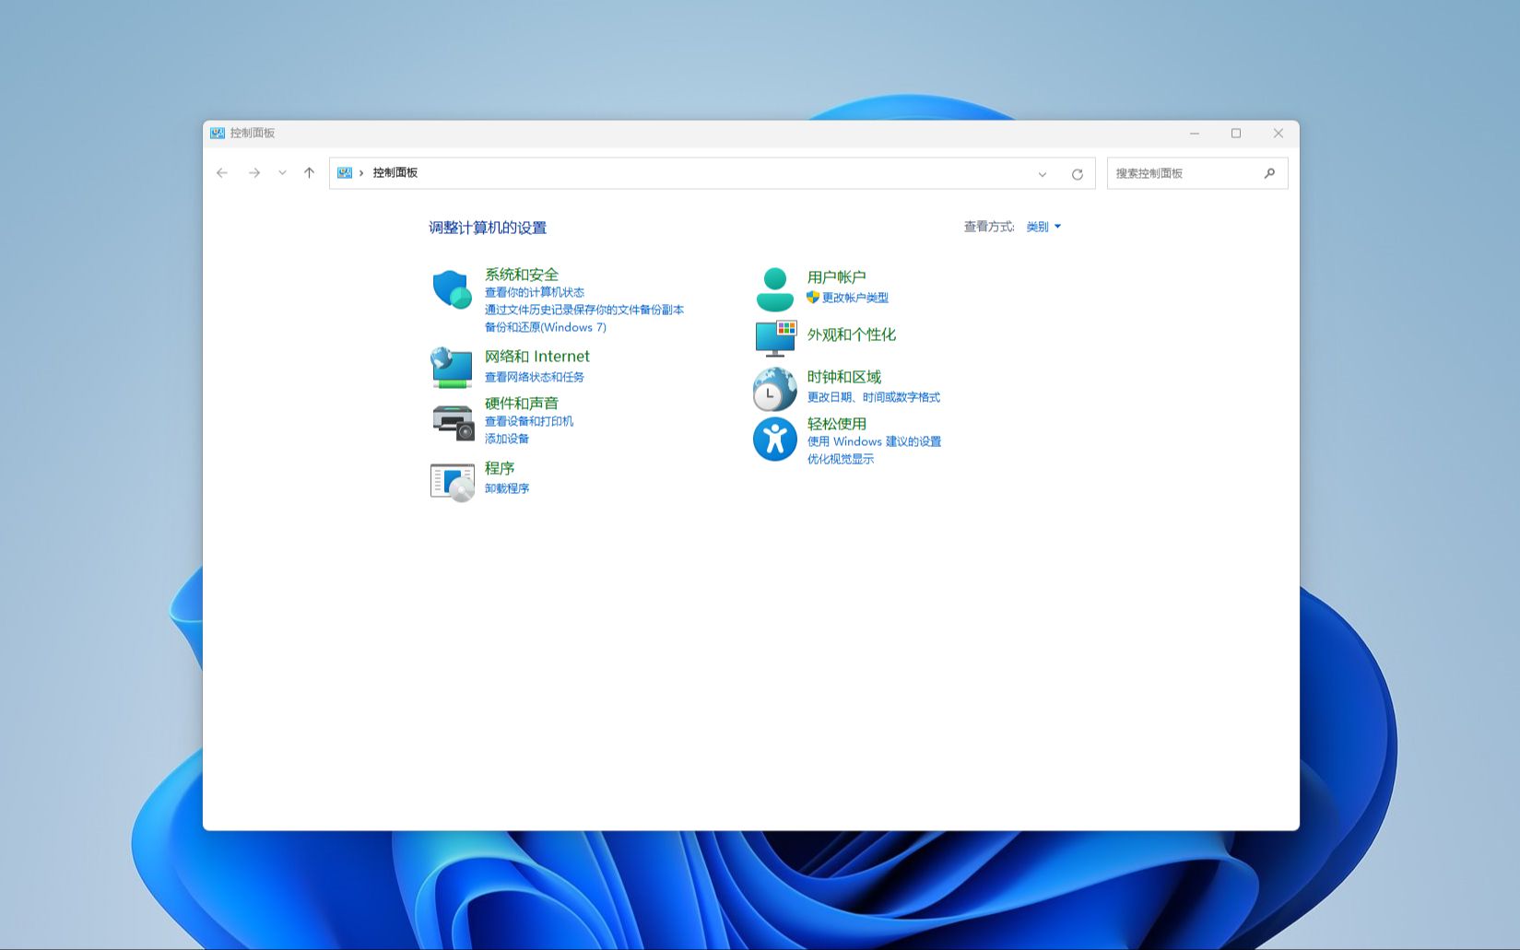This screenshot has height=950, width=1520.
Task: Open the 轻松使用 heading link
Action: coord(837,424)
